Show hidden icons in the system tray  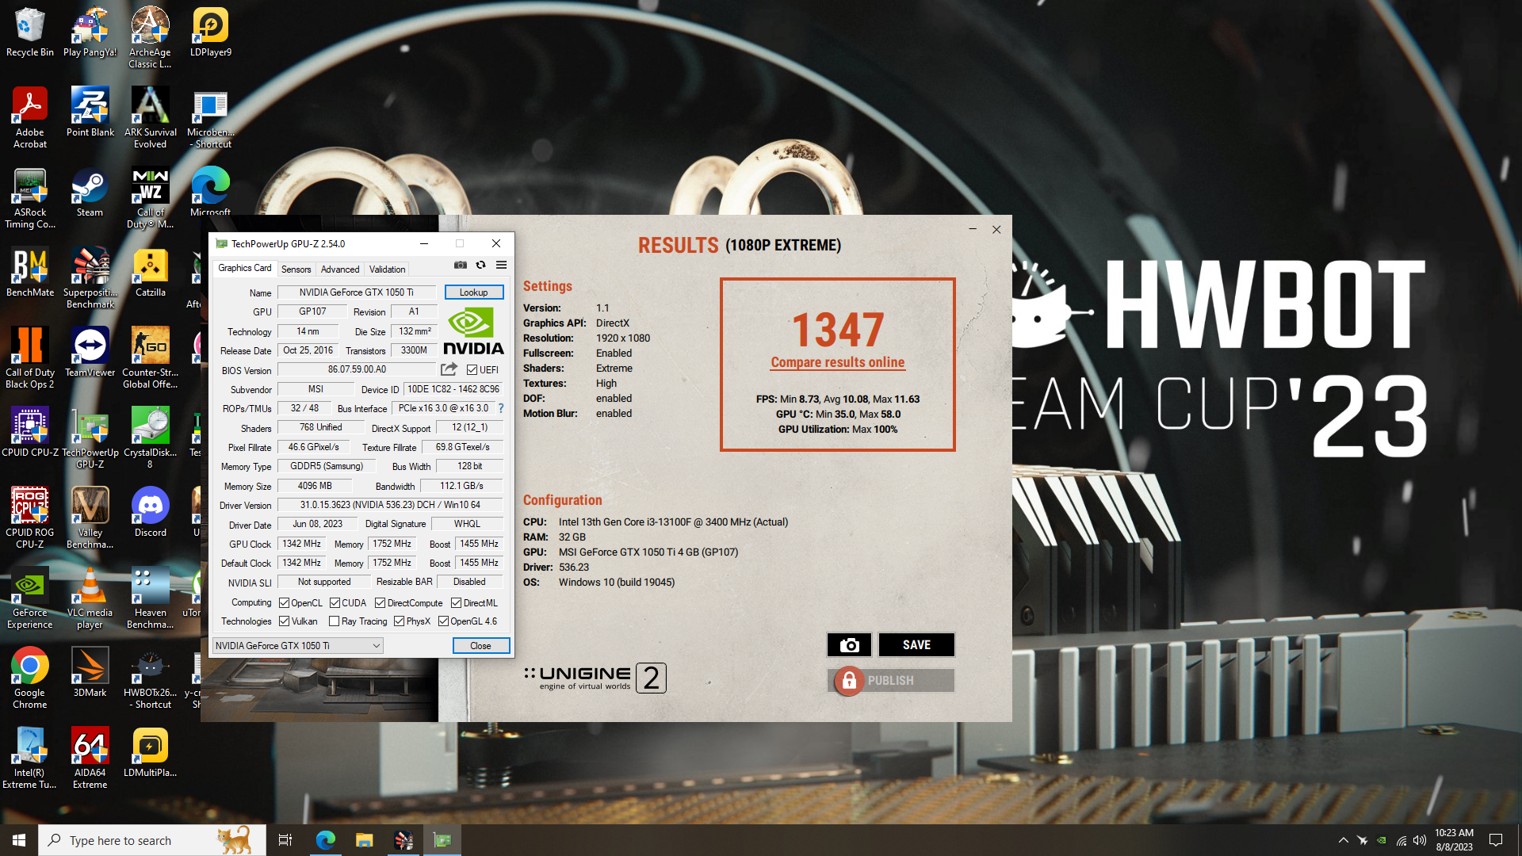1343,840
